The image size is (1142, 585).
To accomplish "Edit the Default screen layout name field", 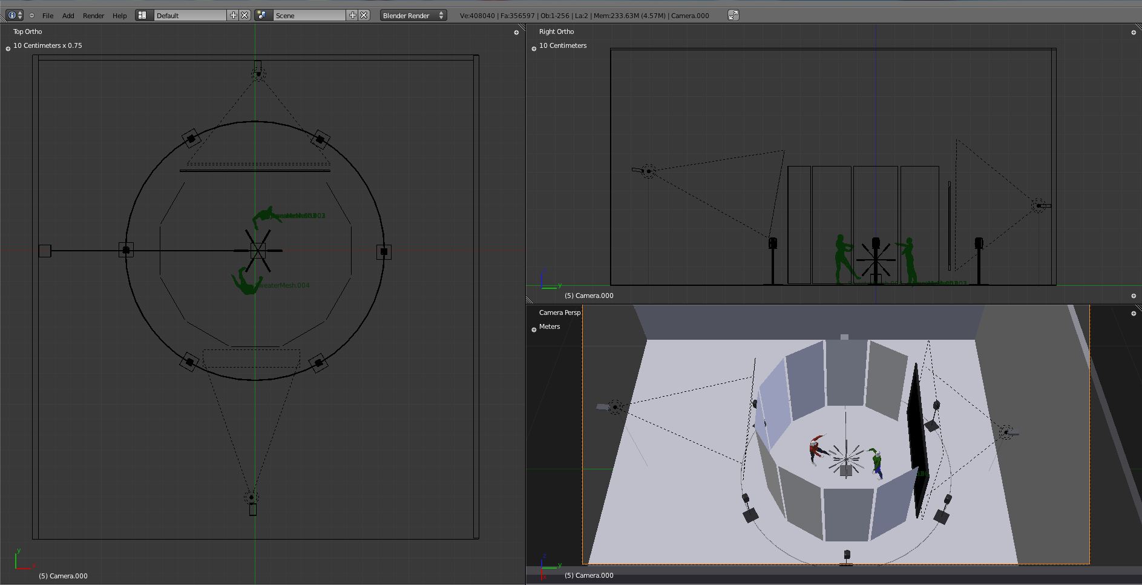I will pos(190,16).
